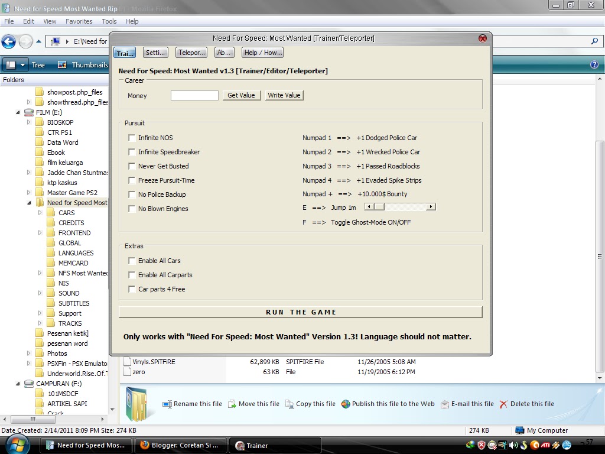
Task: Switch to the Trainer tab
Action: pos(125,53)
